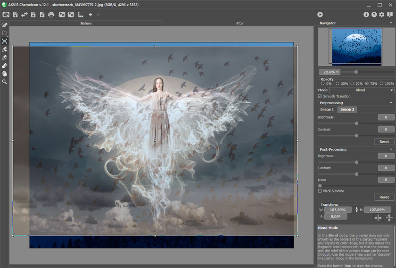Set Opacity to 0%
Image resolution: width=396 pixels, height=268 pixels.
pos(322,83)
